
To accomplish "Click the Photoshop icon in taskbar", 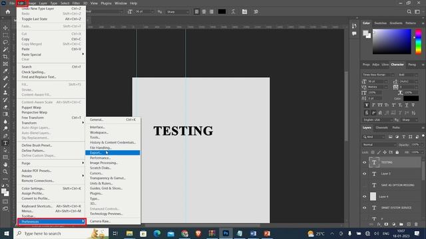I will [226, 233].
